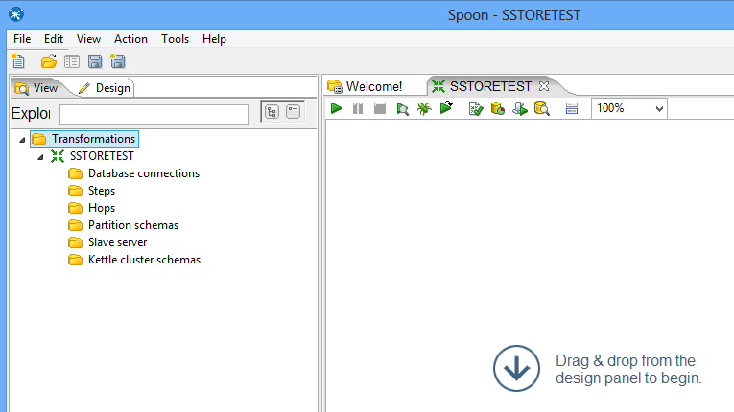Screen dimensions: 734x412
Task: Switch to the View tab
Action: tap(37, 88)
